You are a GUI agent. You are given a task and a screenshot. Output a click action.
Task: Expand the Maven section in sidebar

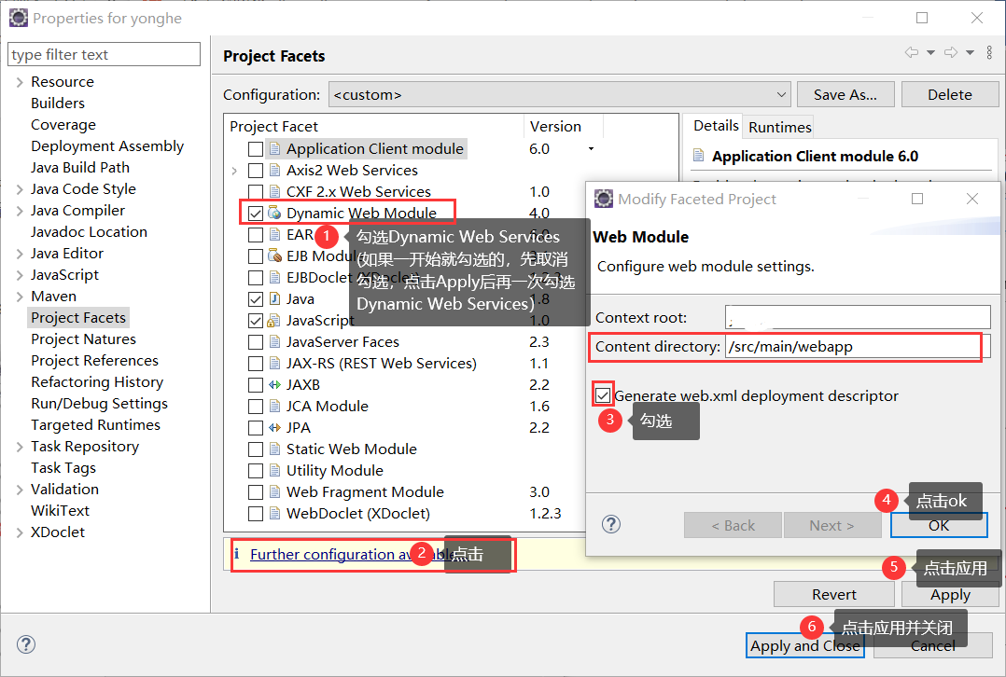pyautogui.click(x=20, y=296)
